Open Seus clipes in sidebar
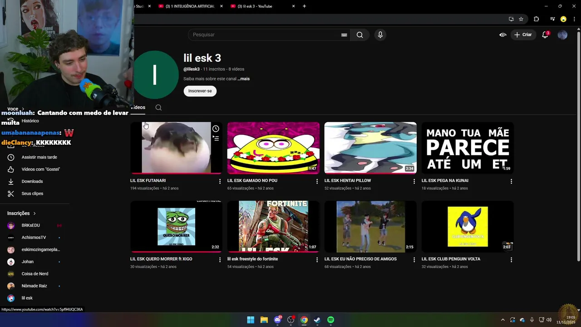Image resolution: width=581 pixels, height=327 pixels. pos(32,193)
